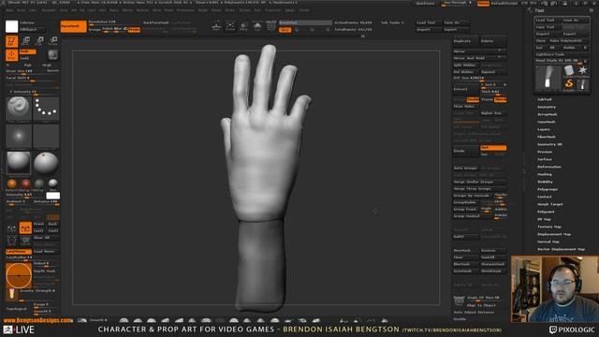
Task: Click the orange LazyMouse curve circle
Action: (19, 275)
